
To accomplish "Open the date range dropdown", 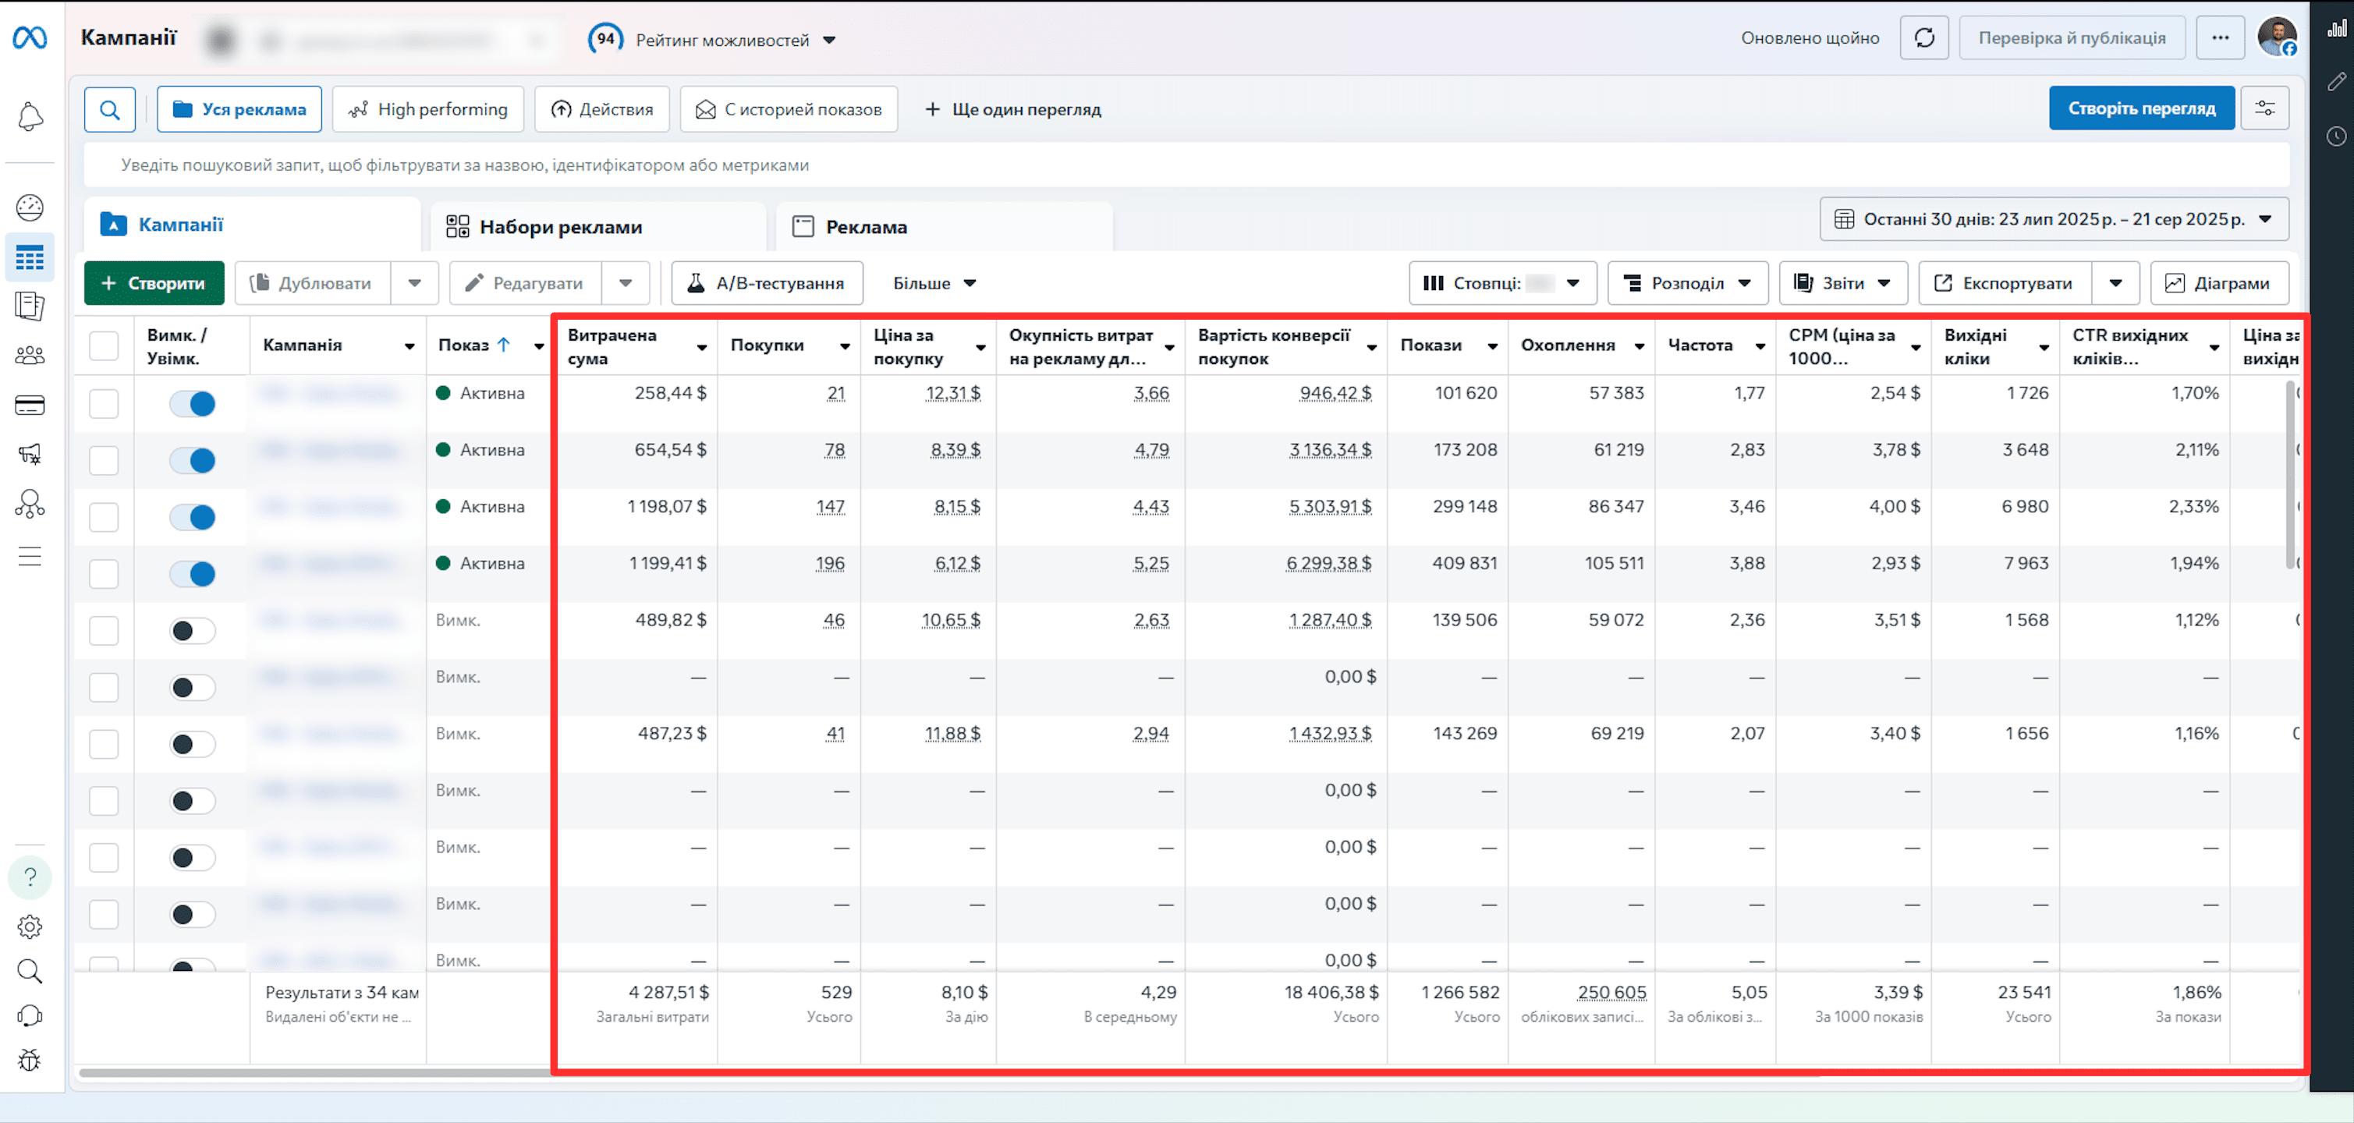I will click(2054, 219).
